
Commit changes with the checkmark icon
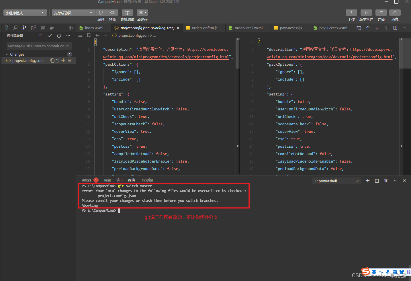[50, 36]
